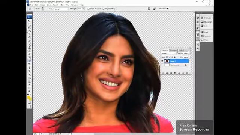The image size is (240, 135).
Task: Enable Finger Painting checkbox
Action: (103, 9)
